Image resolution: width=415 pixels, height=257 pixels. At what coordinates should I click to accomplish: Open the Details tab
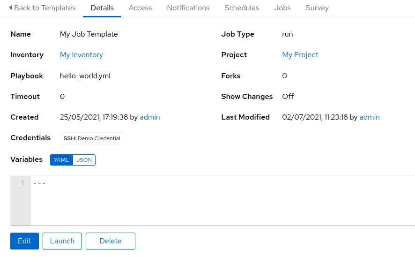102,8
